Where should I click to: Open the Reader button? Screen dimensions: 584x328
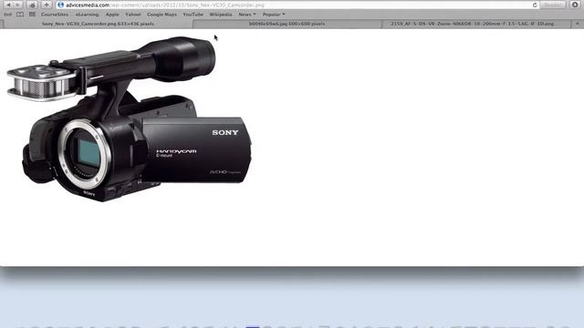pyautogui.click(x=553, y=5)
